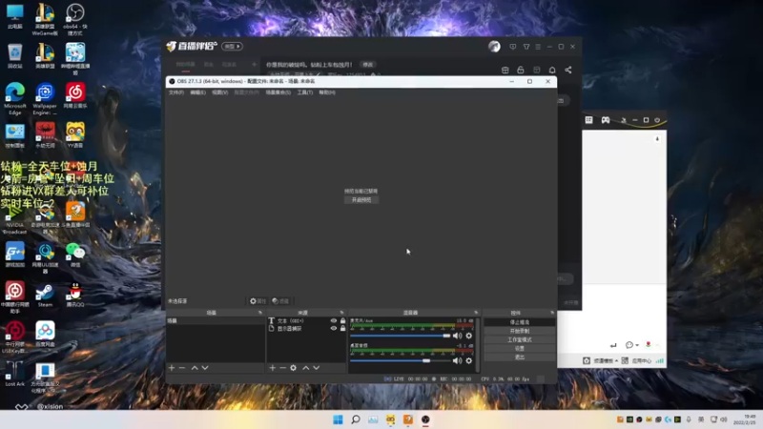Adjust microphone/Aux volume slider
763x429 pixels.
point(400,336)
